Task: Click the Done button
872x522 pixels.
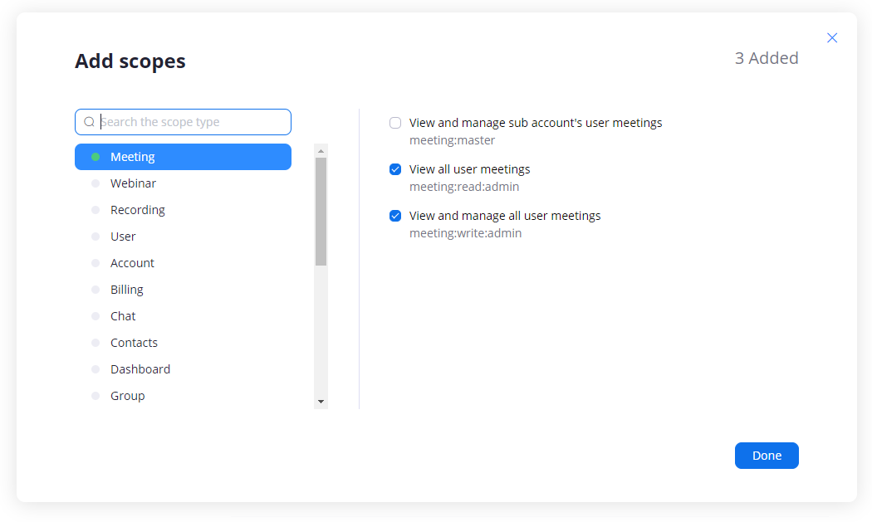Action: pyautogui.click(x=767, y=456)
